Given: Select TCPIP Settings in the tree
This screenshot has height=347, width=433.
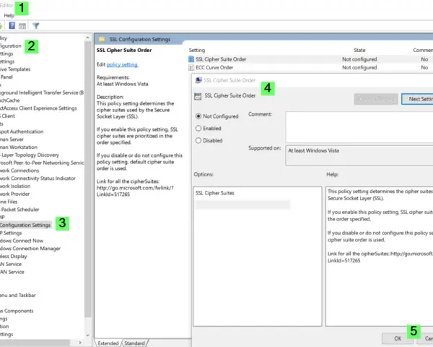Looking at the screenshot, I should pos(11,233).
